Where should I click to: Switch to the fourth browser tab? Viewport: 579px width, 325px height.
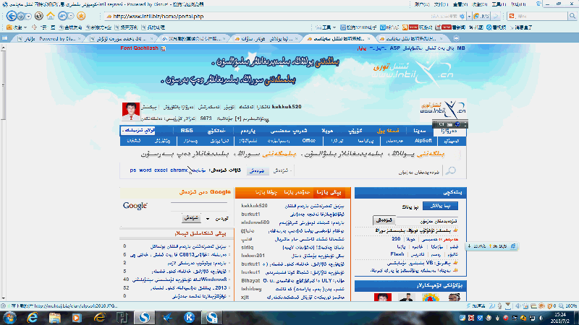click(266, 39)
